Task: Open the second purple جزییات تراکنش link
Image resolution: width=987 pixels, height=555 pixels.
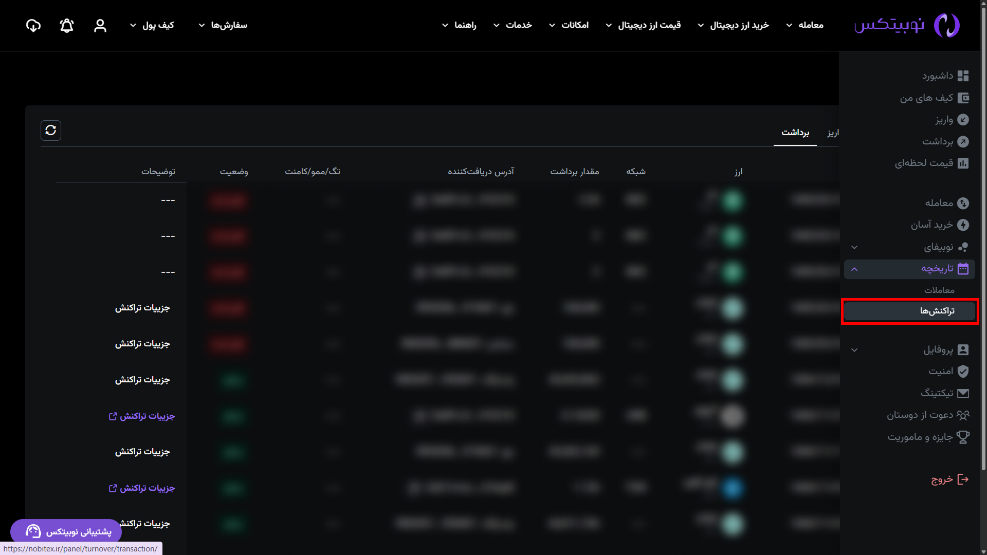Action: pos(142,488)
